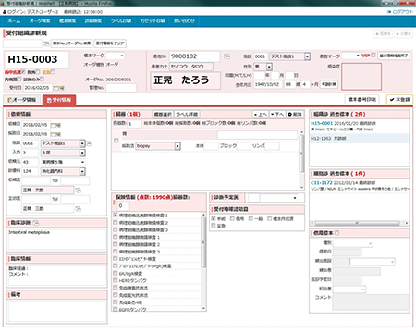Click the organ selection button beside 臓器 (1個)
The image size is (416, 333).
(163, 115)
